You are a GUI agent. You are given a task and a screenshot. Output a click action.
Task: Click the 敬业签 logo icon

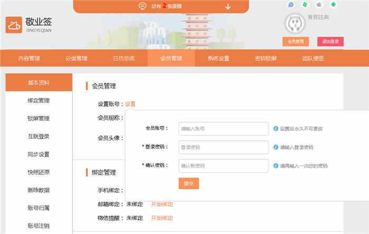pos(14,25)
